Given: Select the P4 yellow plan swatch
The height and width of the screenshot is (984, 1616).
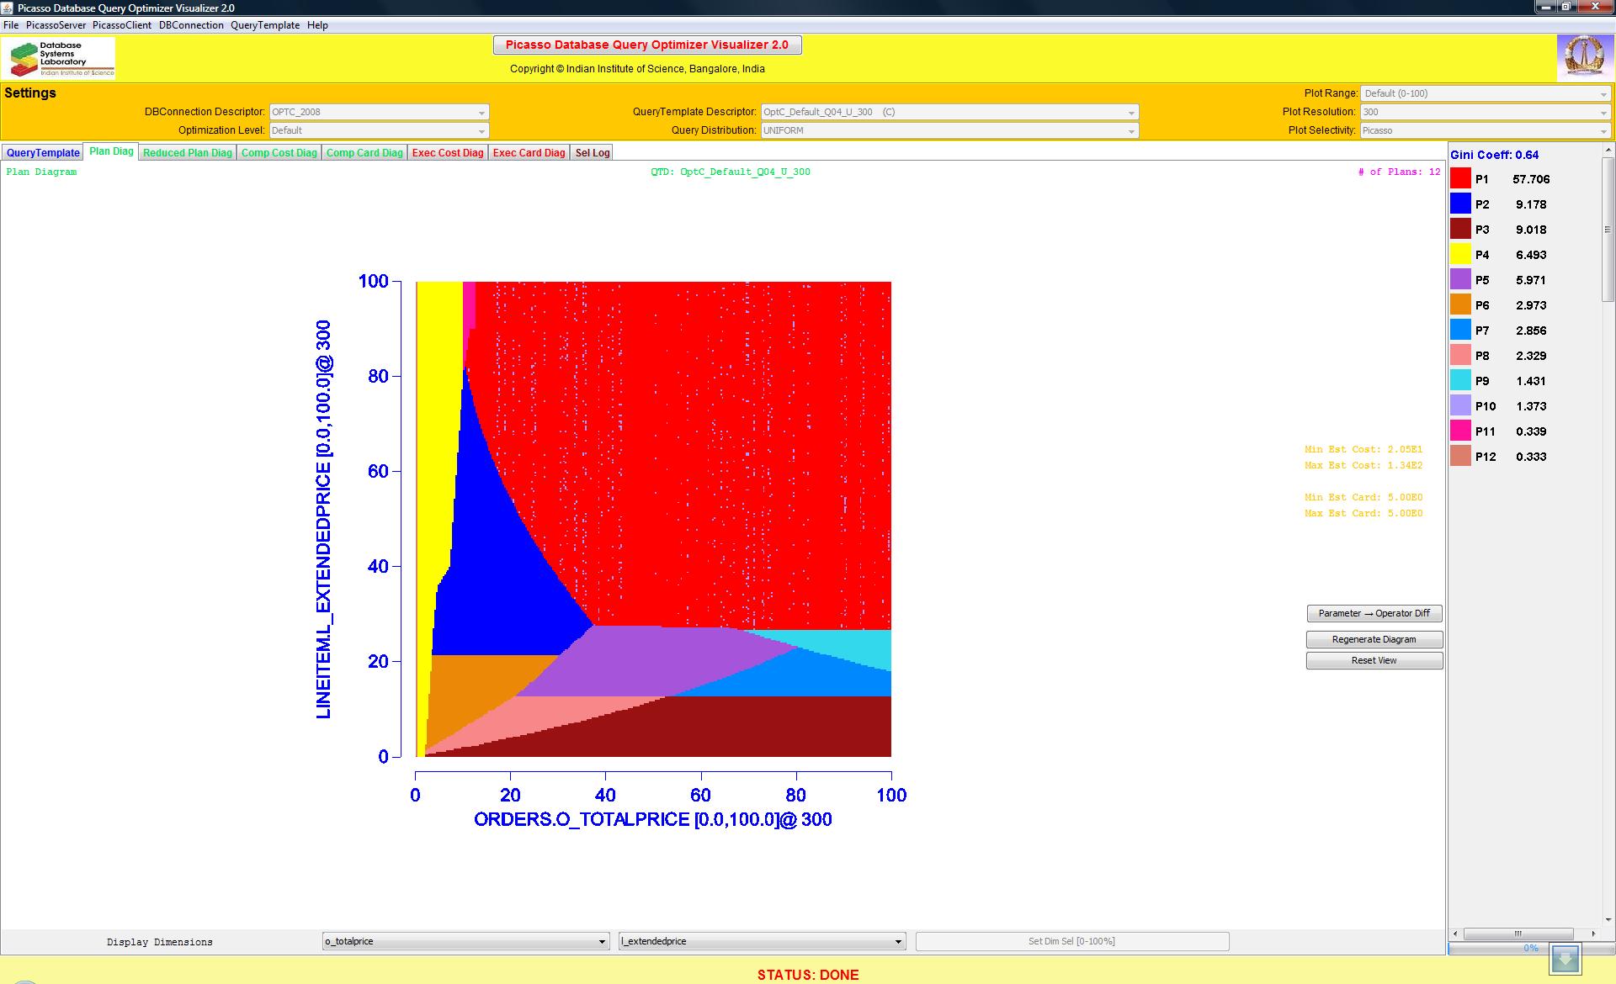Looking at the screenshot, I should click(x=1460, y=254).
